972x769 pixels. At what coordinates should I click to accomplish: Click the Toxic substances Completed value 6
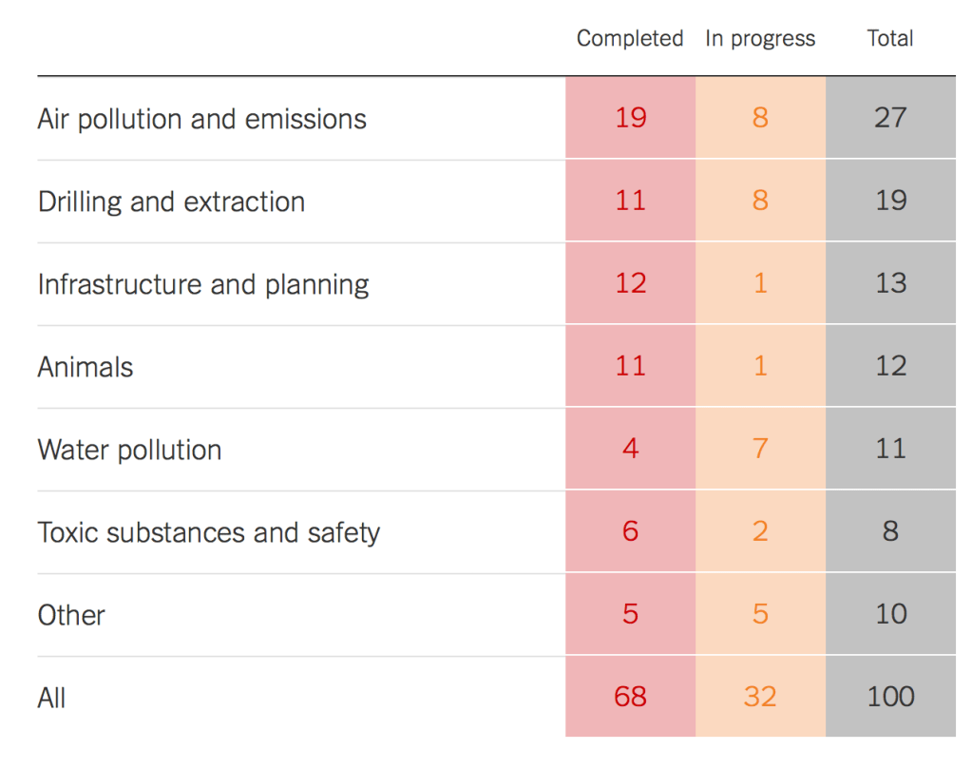pyautogui.click(x=630, y=531)
